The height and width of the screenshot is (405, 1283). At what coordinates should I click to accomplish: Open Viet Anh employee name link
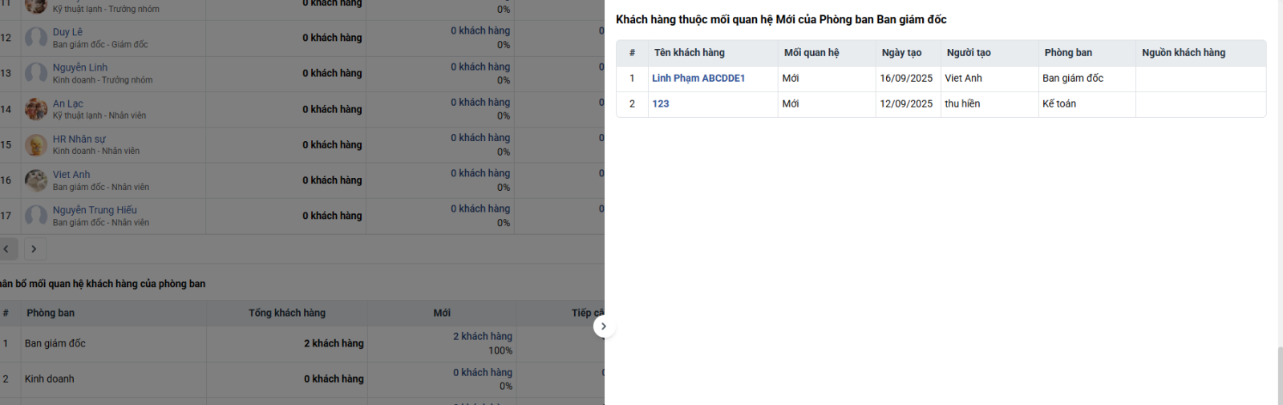coord(71,175)
